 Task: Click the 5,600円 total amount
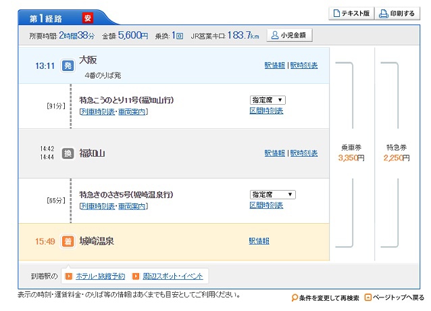(133, 35)
